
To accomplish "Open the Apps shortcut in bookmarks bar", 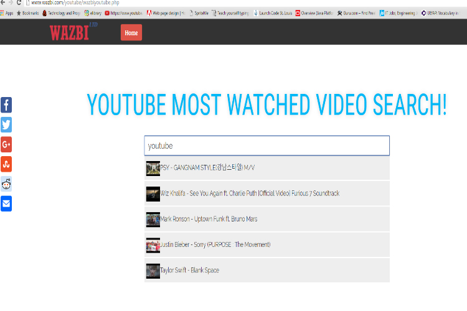I will tap(7, 12).
